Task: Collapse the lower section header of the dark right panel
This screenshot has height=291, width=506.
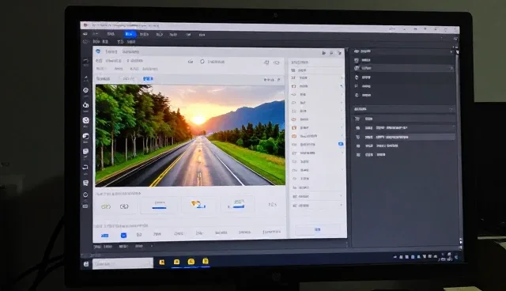Action: (x=451, y=109)
